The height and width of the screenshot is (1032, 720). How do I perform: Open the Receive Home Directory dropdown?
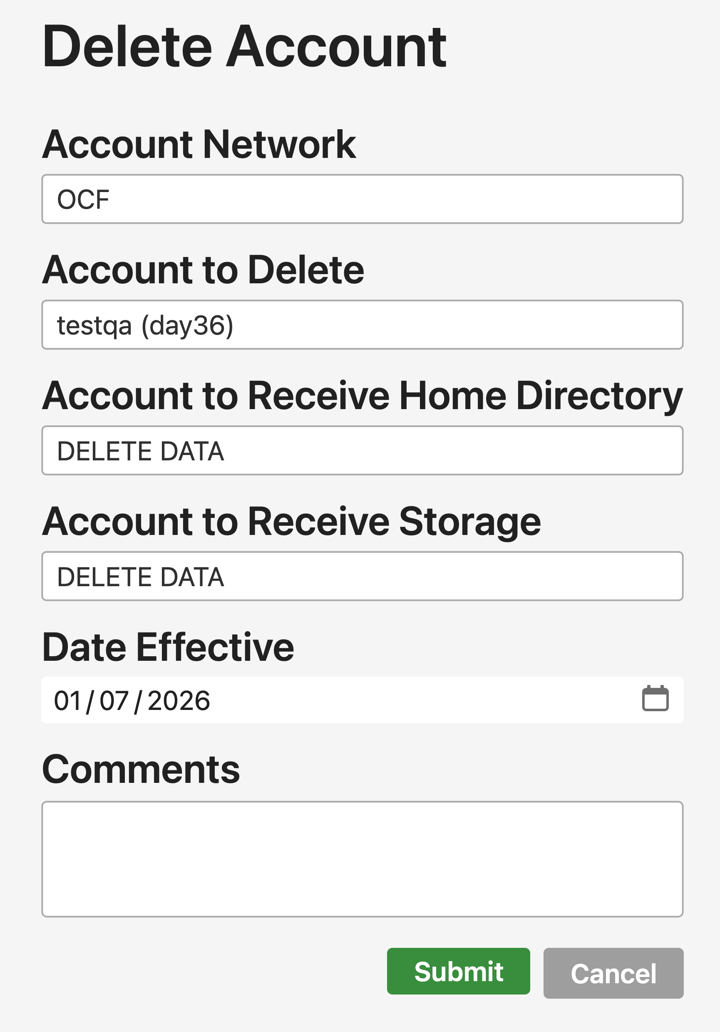tap(362, 450)
